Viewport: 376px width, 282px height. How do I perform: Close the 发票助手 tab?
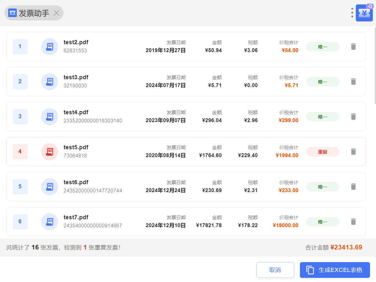click(x=57, y=13)
